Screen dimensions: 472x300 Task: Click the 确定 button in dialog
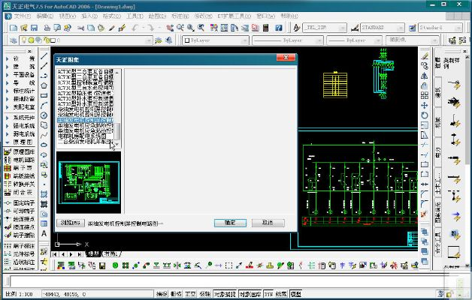[x=230, y=223]
